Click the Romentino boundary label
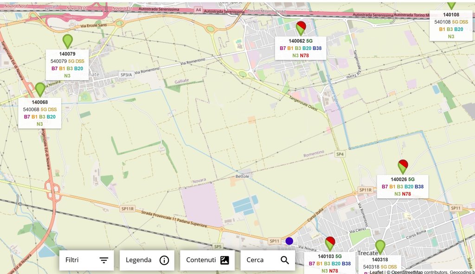The image size is (475, 274). pos(314,154)
